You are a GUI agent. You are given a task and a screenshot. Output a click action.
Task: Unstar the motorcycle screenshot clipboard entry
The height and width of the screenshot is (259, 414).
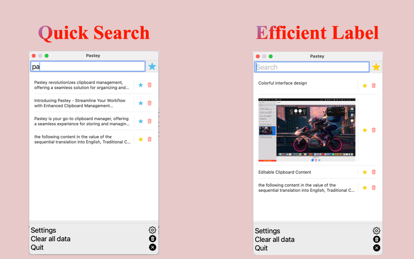365,130
